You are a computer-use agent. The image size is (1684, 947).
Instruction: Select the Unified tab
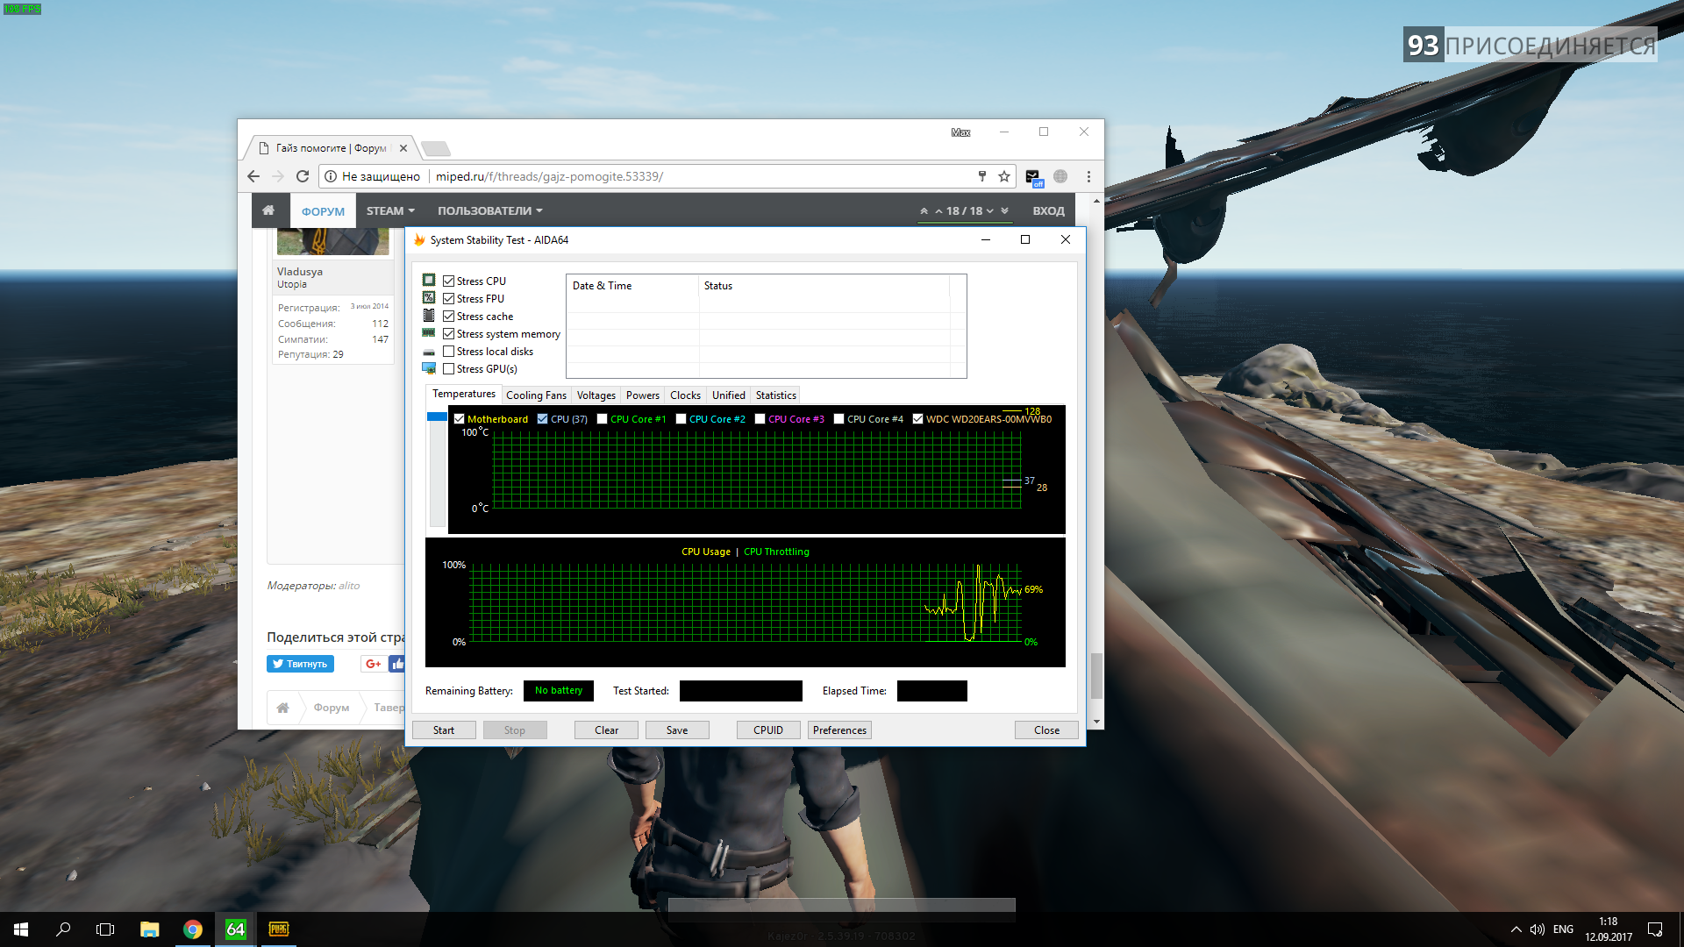[729, 395]
